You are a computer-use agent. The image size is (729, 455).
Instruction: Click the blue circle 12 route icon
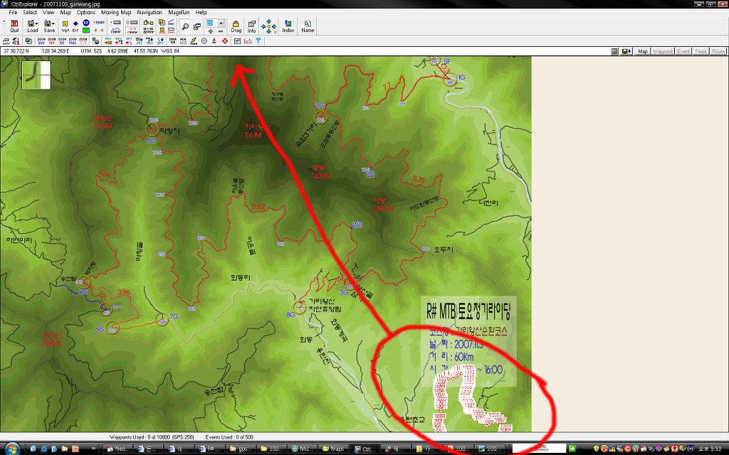point(86,22)
